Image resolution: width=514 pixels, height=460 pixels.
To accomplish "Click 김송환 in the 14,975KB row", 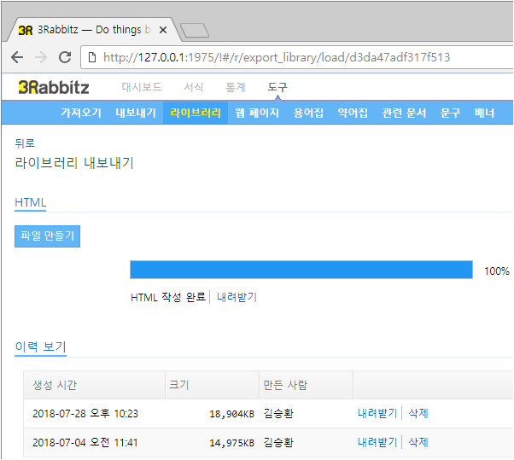I will coord(278,443).
